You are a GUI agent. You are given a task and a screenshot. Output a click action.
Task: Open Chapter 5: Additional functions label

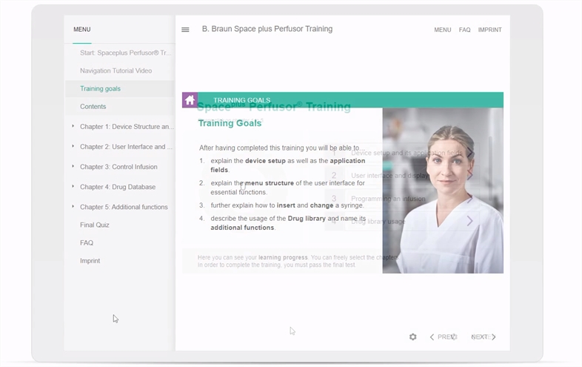click(x=124, y=207)
